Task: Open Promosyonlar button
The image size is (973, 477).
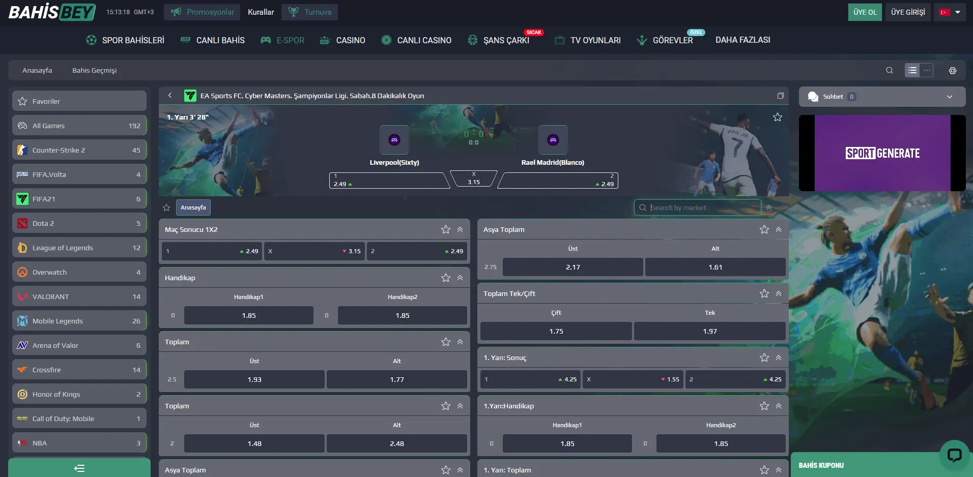Action: tap(203, 12)
